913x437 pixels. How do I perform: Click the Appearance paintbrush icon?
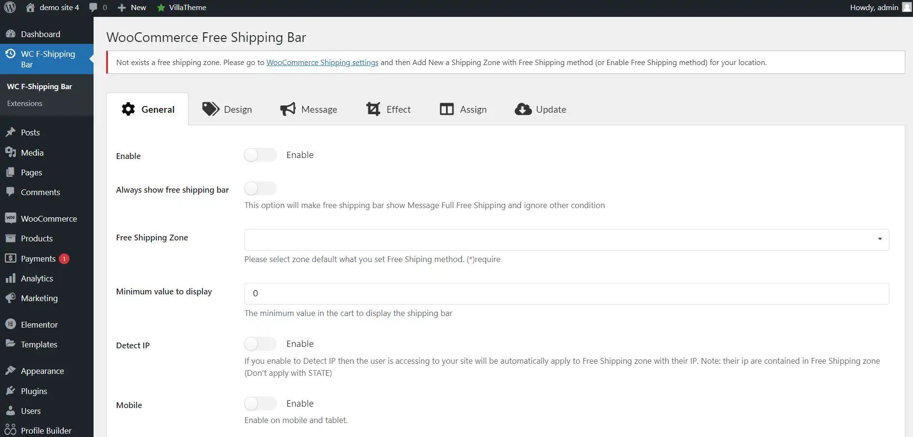(x=11, y=371)
